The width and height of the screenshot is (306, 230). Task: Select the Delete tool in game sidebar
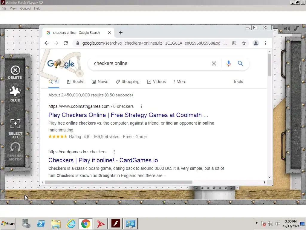[x=15, y=72]
